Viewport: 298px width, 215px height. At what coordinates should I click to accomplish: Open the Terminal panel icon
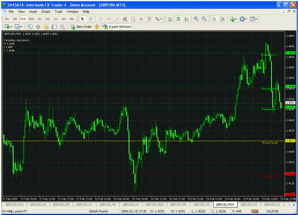pyautogui.click(x=54, y=27)
